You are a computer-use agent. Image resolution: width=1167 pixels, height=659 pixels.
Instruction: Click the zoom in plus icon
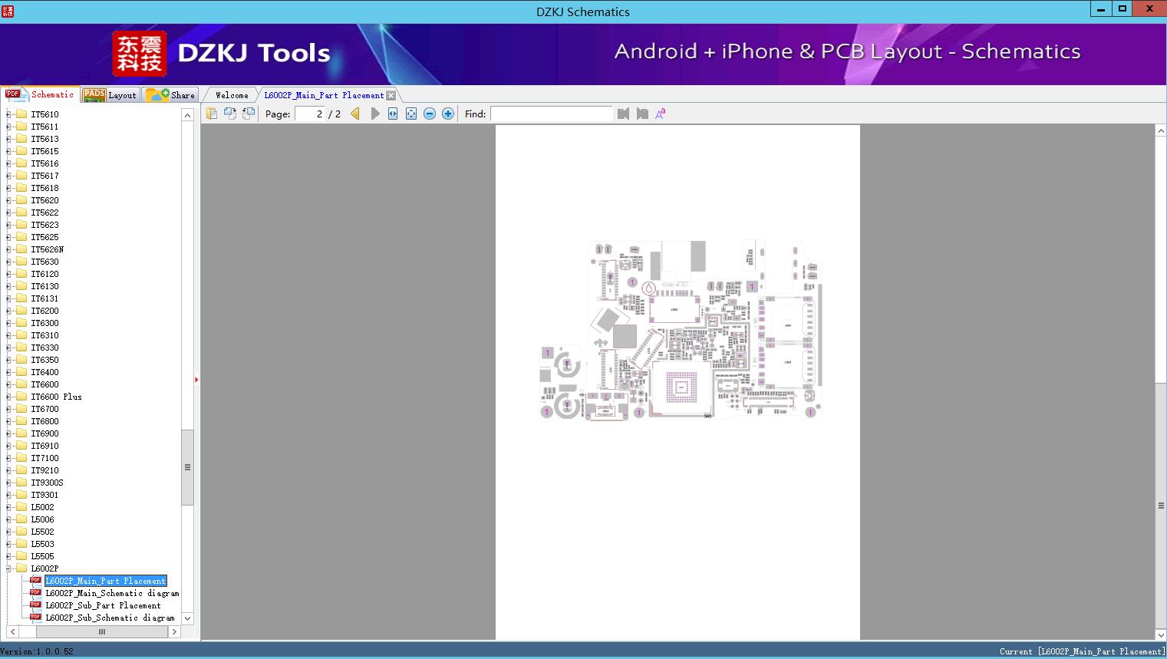coord(448,114)
